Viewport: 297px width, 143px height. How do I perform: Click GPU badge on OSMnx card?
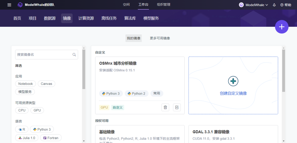click(x=104, y=107)
